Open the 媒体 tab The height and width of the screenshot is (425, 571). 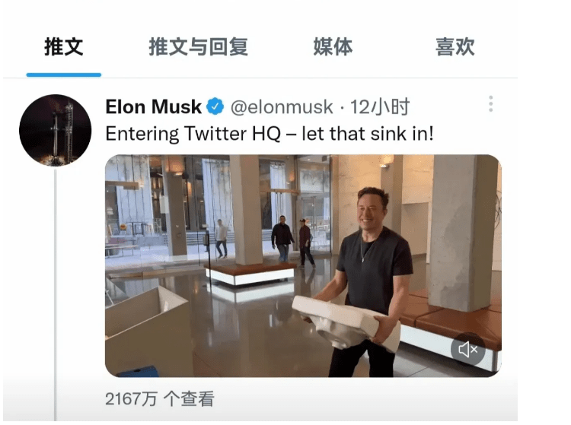tap(333, 47)
